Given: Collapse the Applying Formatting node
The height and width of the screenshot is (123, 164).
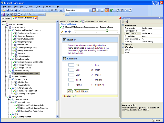Looking at the screenshot, I should click(x=6, y=76).
